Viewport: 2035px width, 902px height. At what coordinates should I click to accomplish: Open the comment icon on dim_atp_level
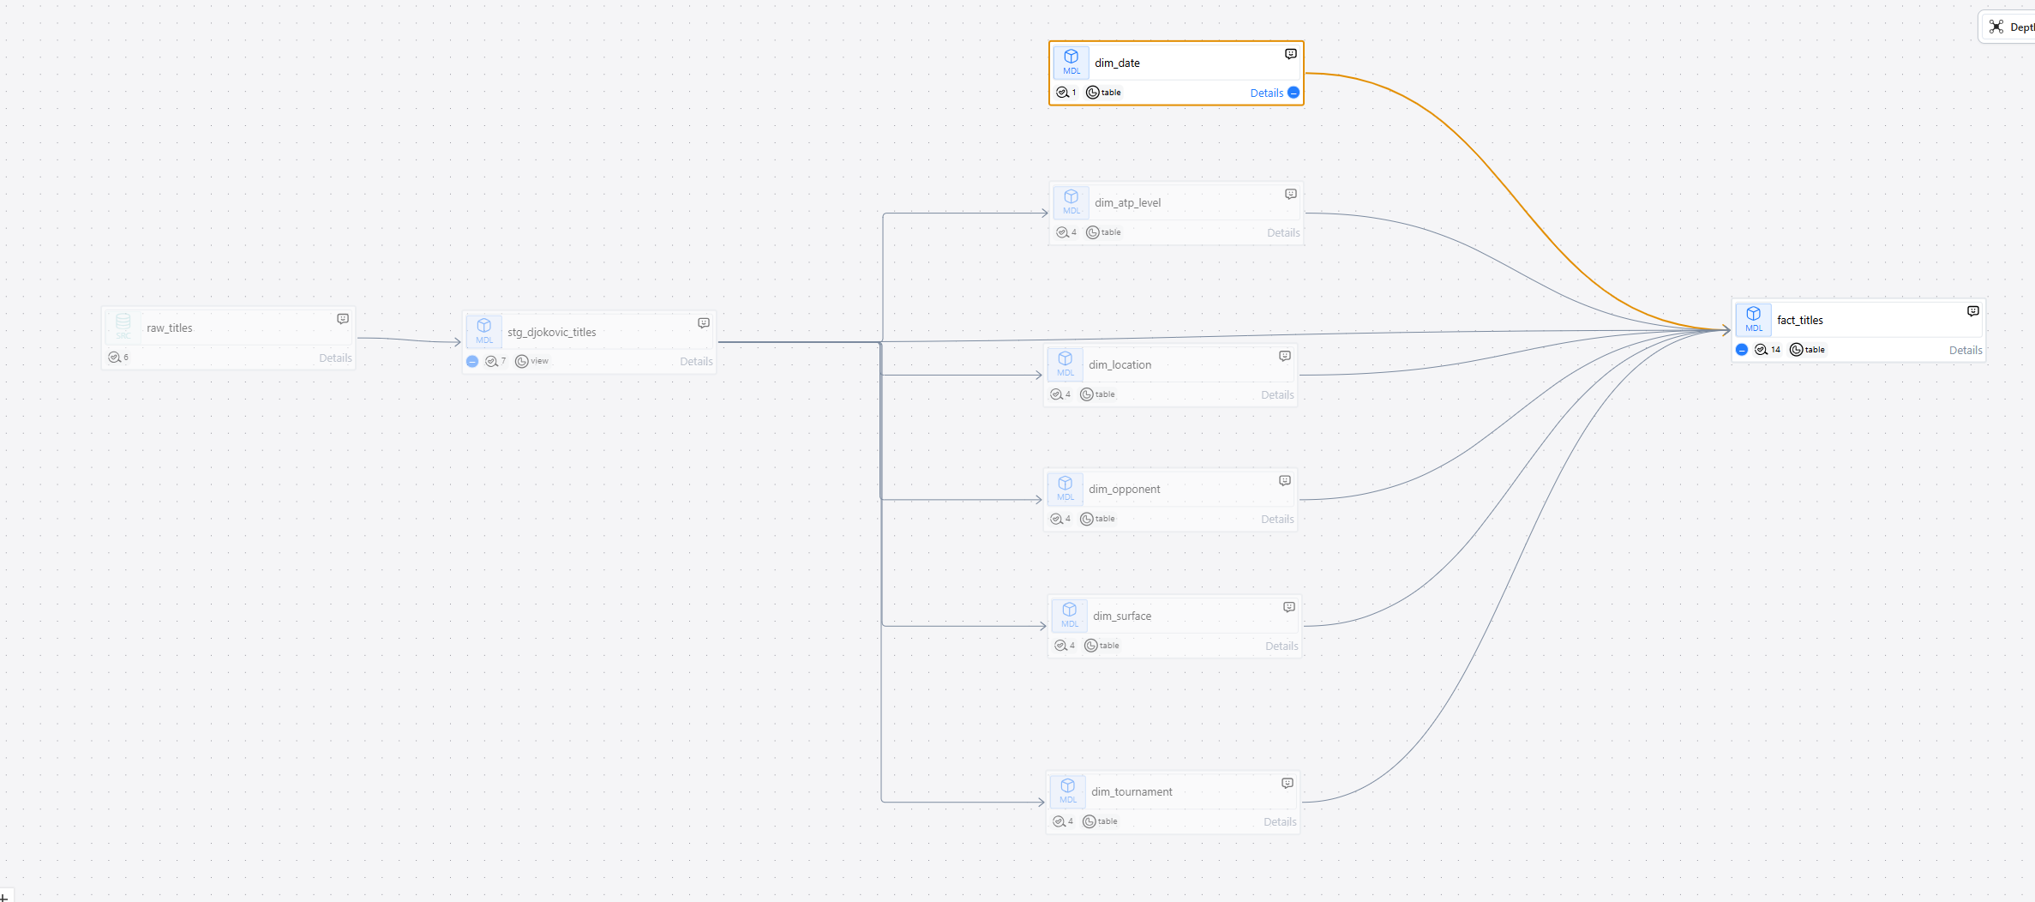1290,194
